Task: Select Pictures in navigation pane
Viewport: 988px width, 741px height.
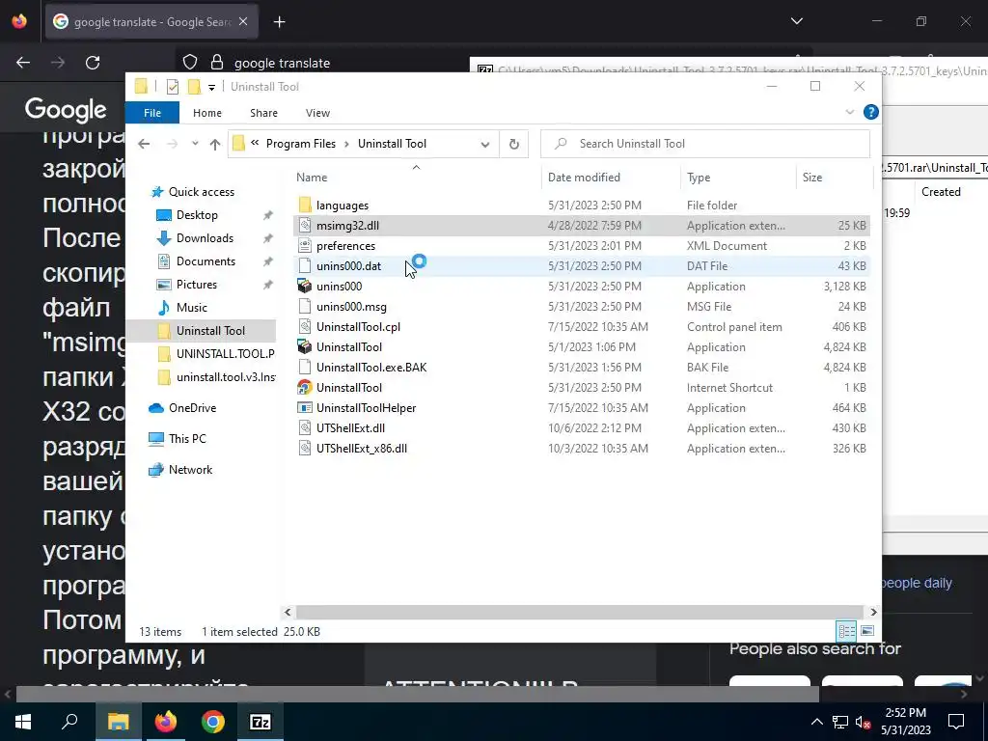Action: pos(197,285)
